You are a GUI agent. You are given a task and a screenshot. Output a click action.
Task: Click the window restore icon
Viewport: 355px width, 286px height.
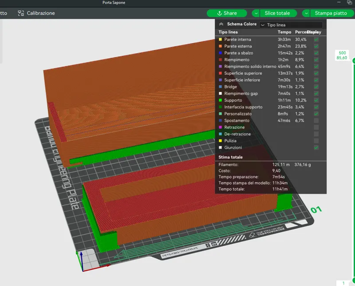[349, 3]
